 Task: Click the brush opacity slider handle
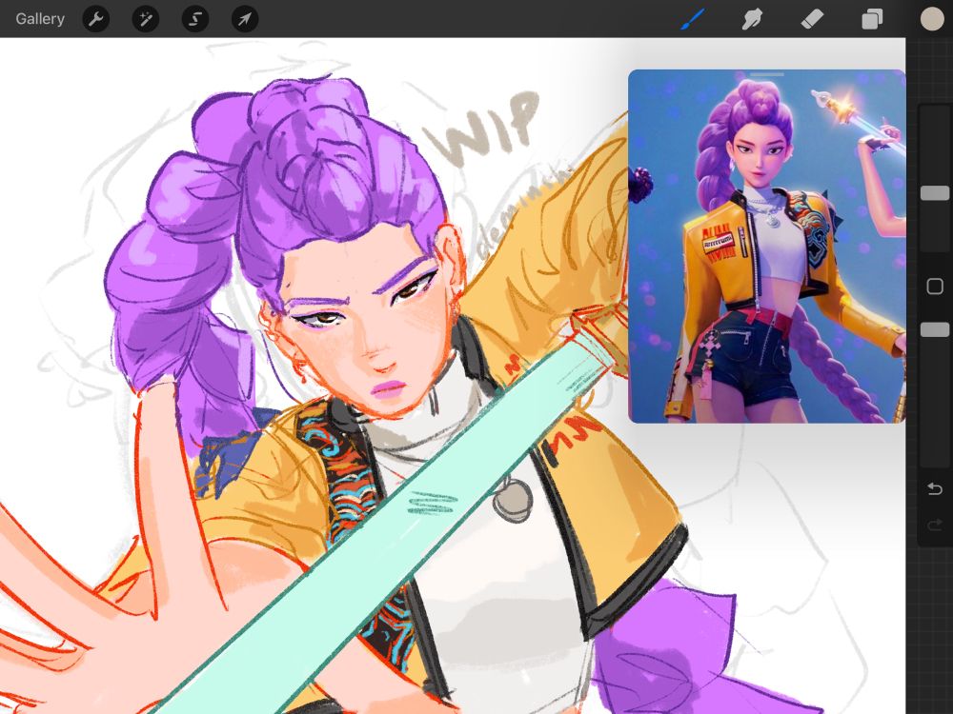coord(935,329)
